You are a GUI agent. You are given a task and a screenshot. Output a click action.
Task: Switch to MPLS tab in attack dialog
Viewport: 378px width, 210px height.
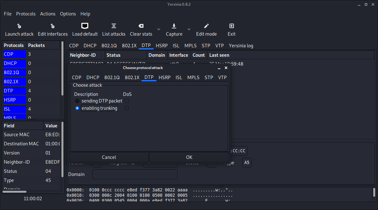point(193,77)
